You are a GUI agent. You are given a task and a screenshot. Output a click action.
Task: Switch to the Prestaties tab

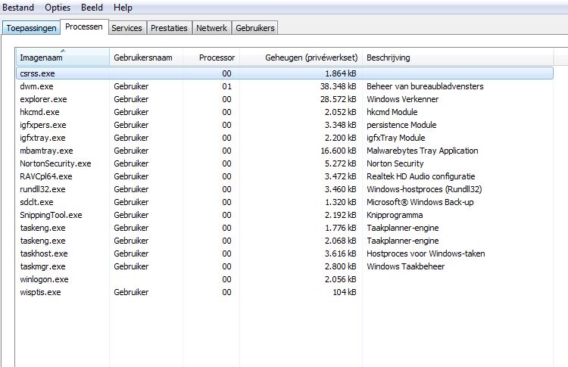(169, 28)
